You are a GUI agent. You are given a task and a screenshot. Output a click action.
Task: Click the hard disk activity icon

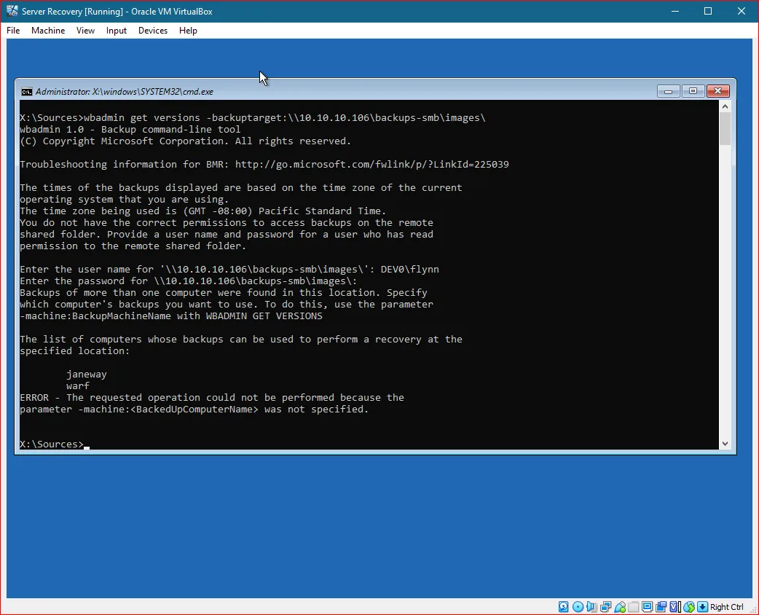point(562,606)
